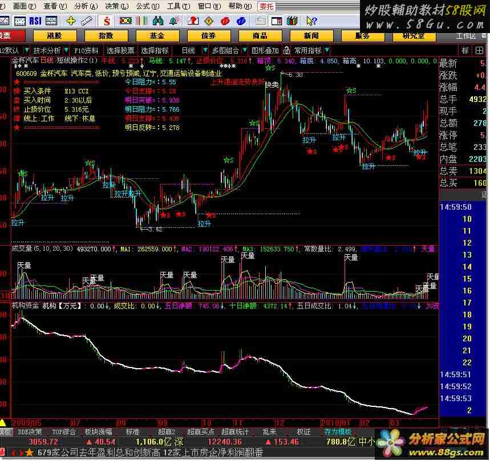Open the books library icon
The height and width of the screenshot is (461, 490).
point(292,21)
